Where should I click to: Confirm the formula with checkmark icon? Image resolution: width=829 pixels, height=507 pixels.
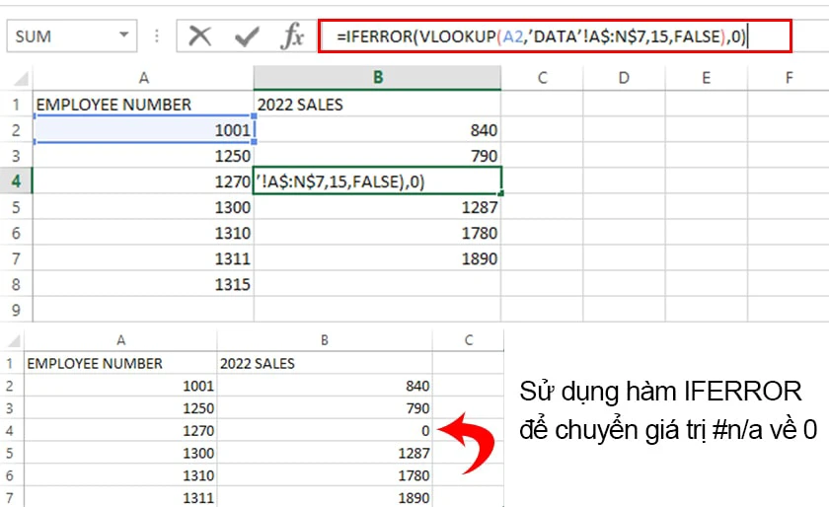coord(247,36)
